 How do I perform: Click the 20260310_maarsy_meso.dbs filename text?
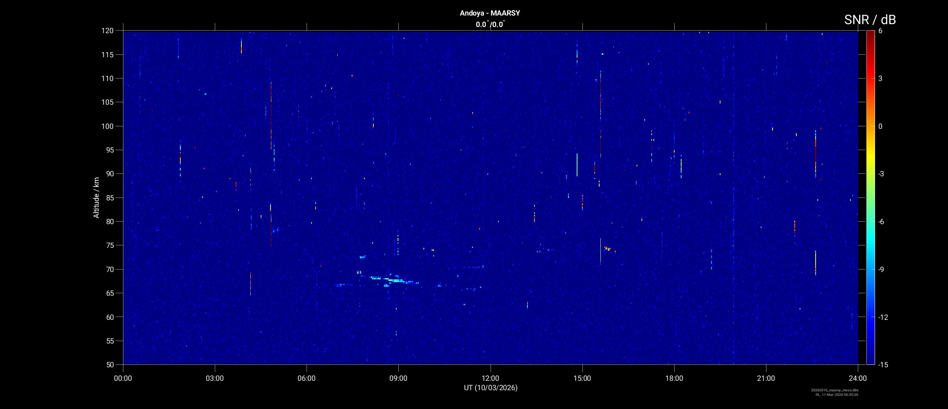coord(834,390)
